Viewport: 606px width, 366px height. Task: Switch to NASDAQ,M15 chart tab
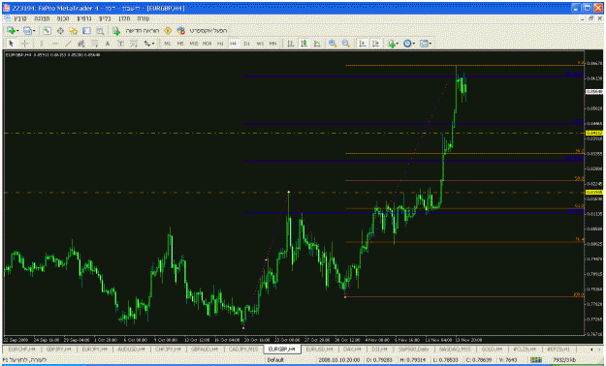pos(455,349)
